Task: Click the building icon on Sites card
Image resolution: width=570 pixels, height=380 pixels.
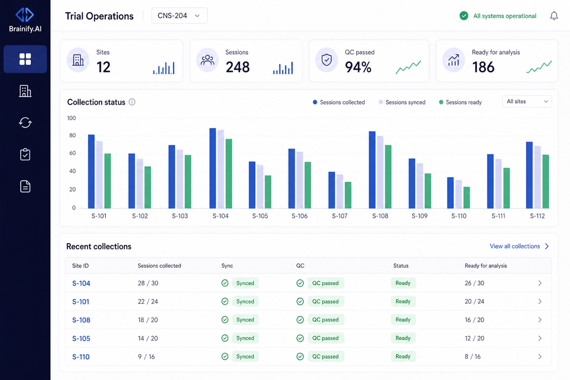Action: tap(78, 60)
